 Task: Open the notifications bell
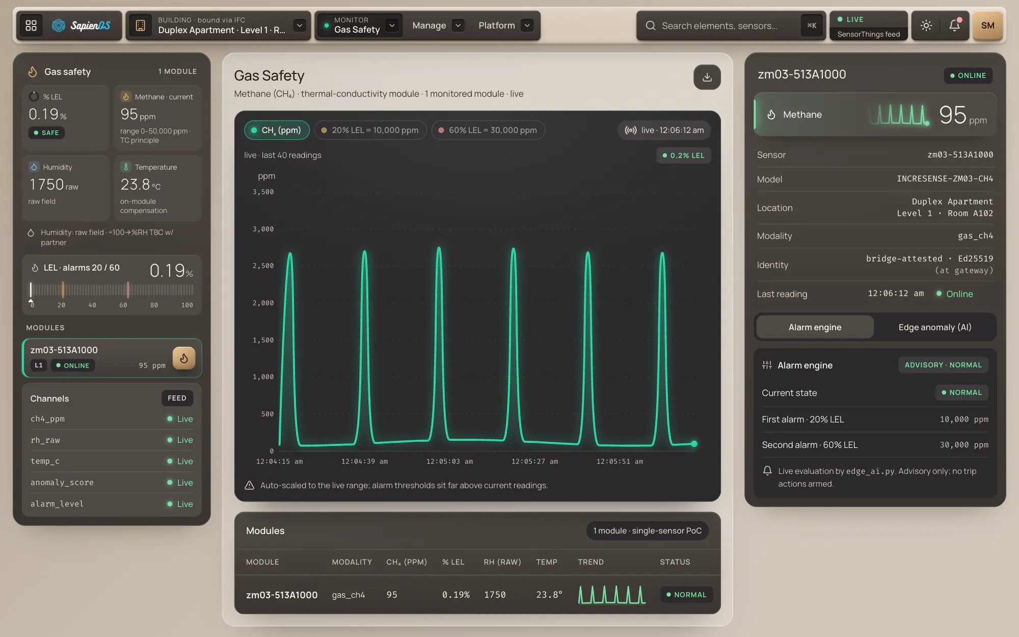pyautogui.click(x=955, y=25)
